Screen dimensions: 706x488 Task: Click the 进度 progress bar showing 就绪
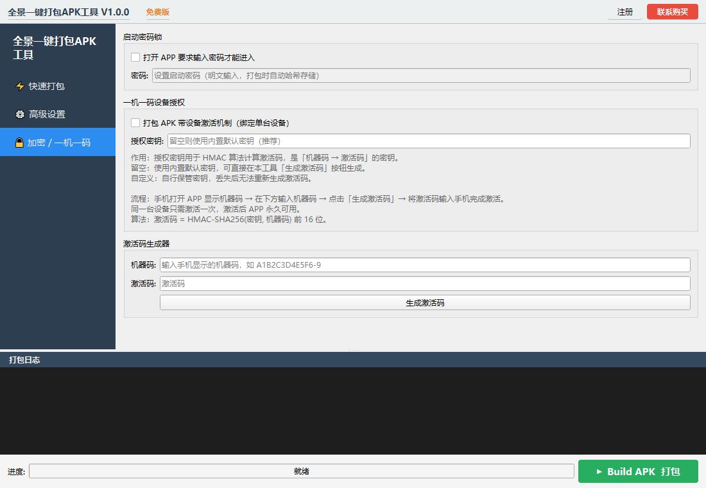click(x=302, y=471)
